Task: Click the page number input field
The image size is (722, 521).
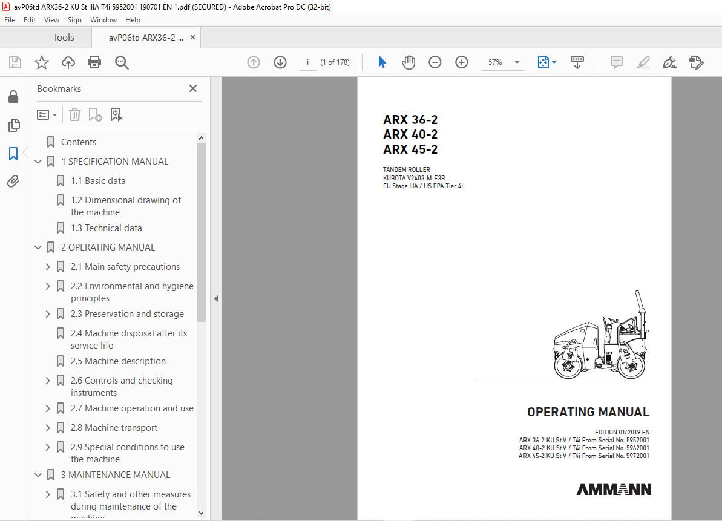Action: (307, 62)
